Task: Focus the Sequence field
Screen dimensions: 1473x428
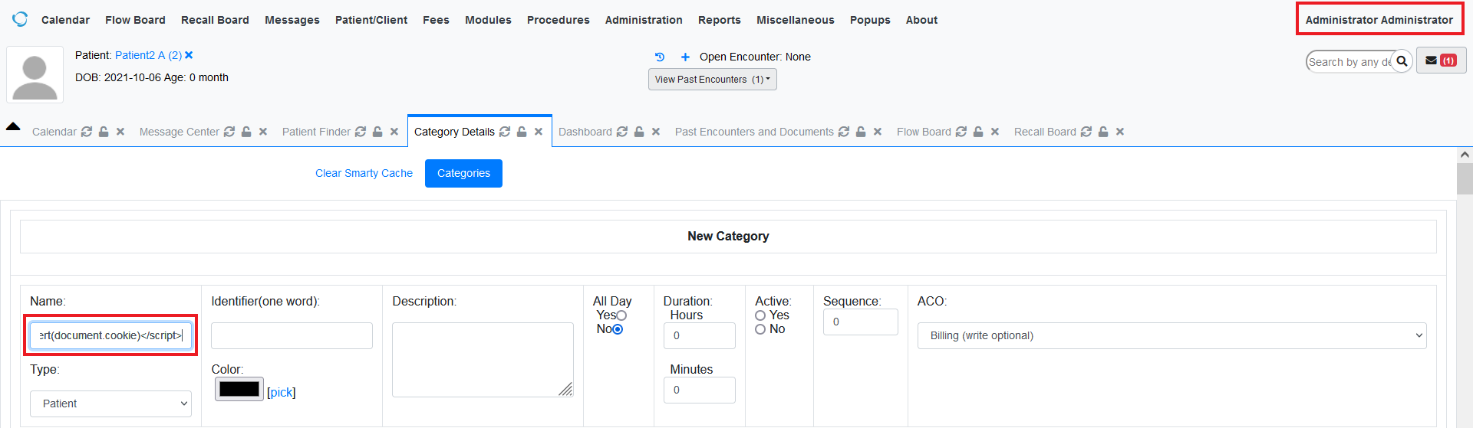Action: pyautogui.click(x=860, y=322)
